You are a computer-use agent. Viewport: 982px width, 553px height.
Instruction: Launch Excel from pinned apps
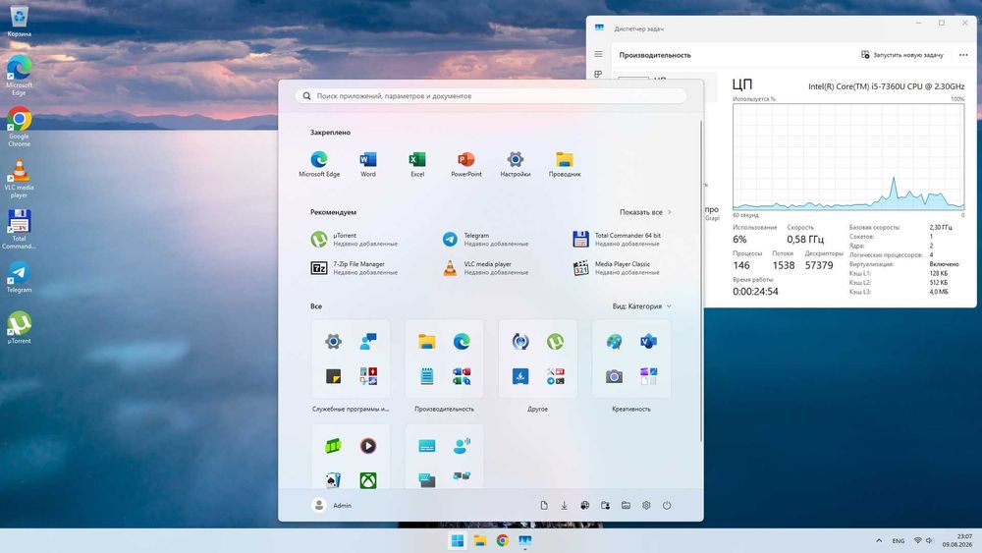pos(417,164)
